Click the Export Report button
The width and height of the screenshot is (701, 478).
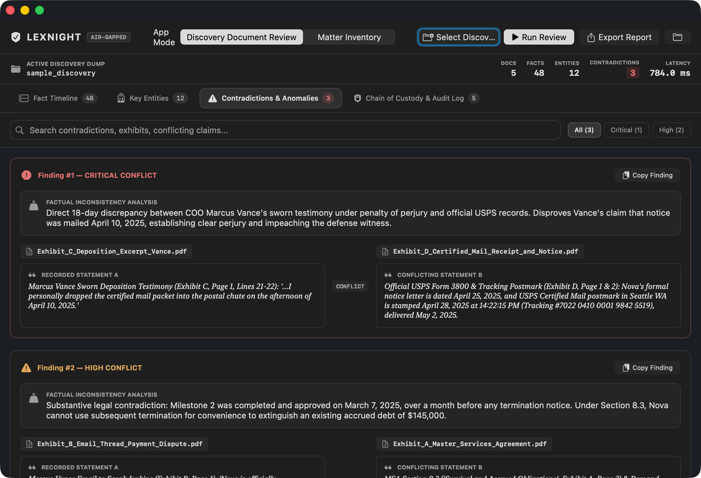pyautogui.click(x=619, y=37)
